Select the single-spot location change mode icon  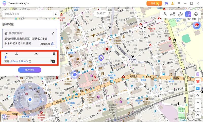pyautogui.click(x=165, y=14)
